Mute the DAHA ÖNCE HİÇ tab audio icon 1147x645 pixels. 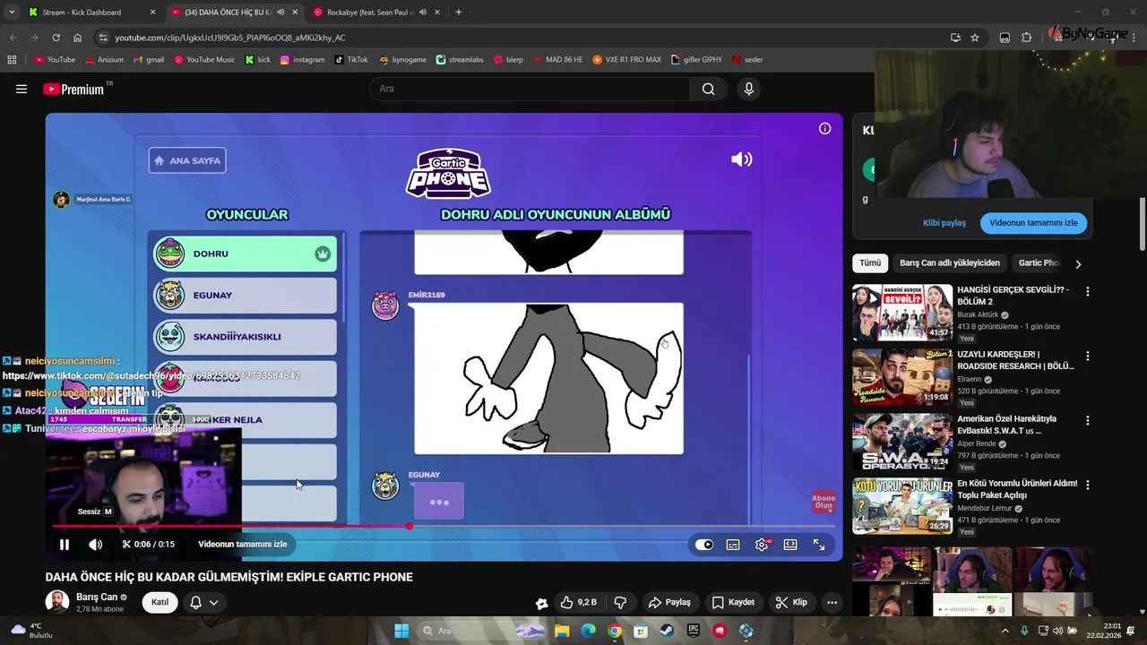click(280, 13)
